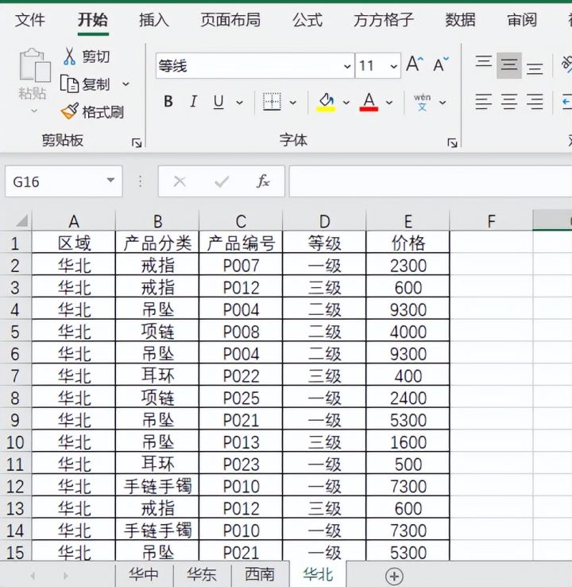The image size is (572, 587).
Task: Select the Format Painter brush
Action: click(92, 111)
